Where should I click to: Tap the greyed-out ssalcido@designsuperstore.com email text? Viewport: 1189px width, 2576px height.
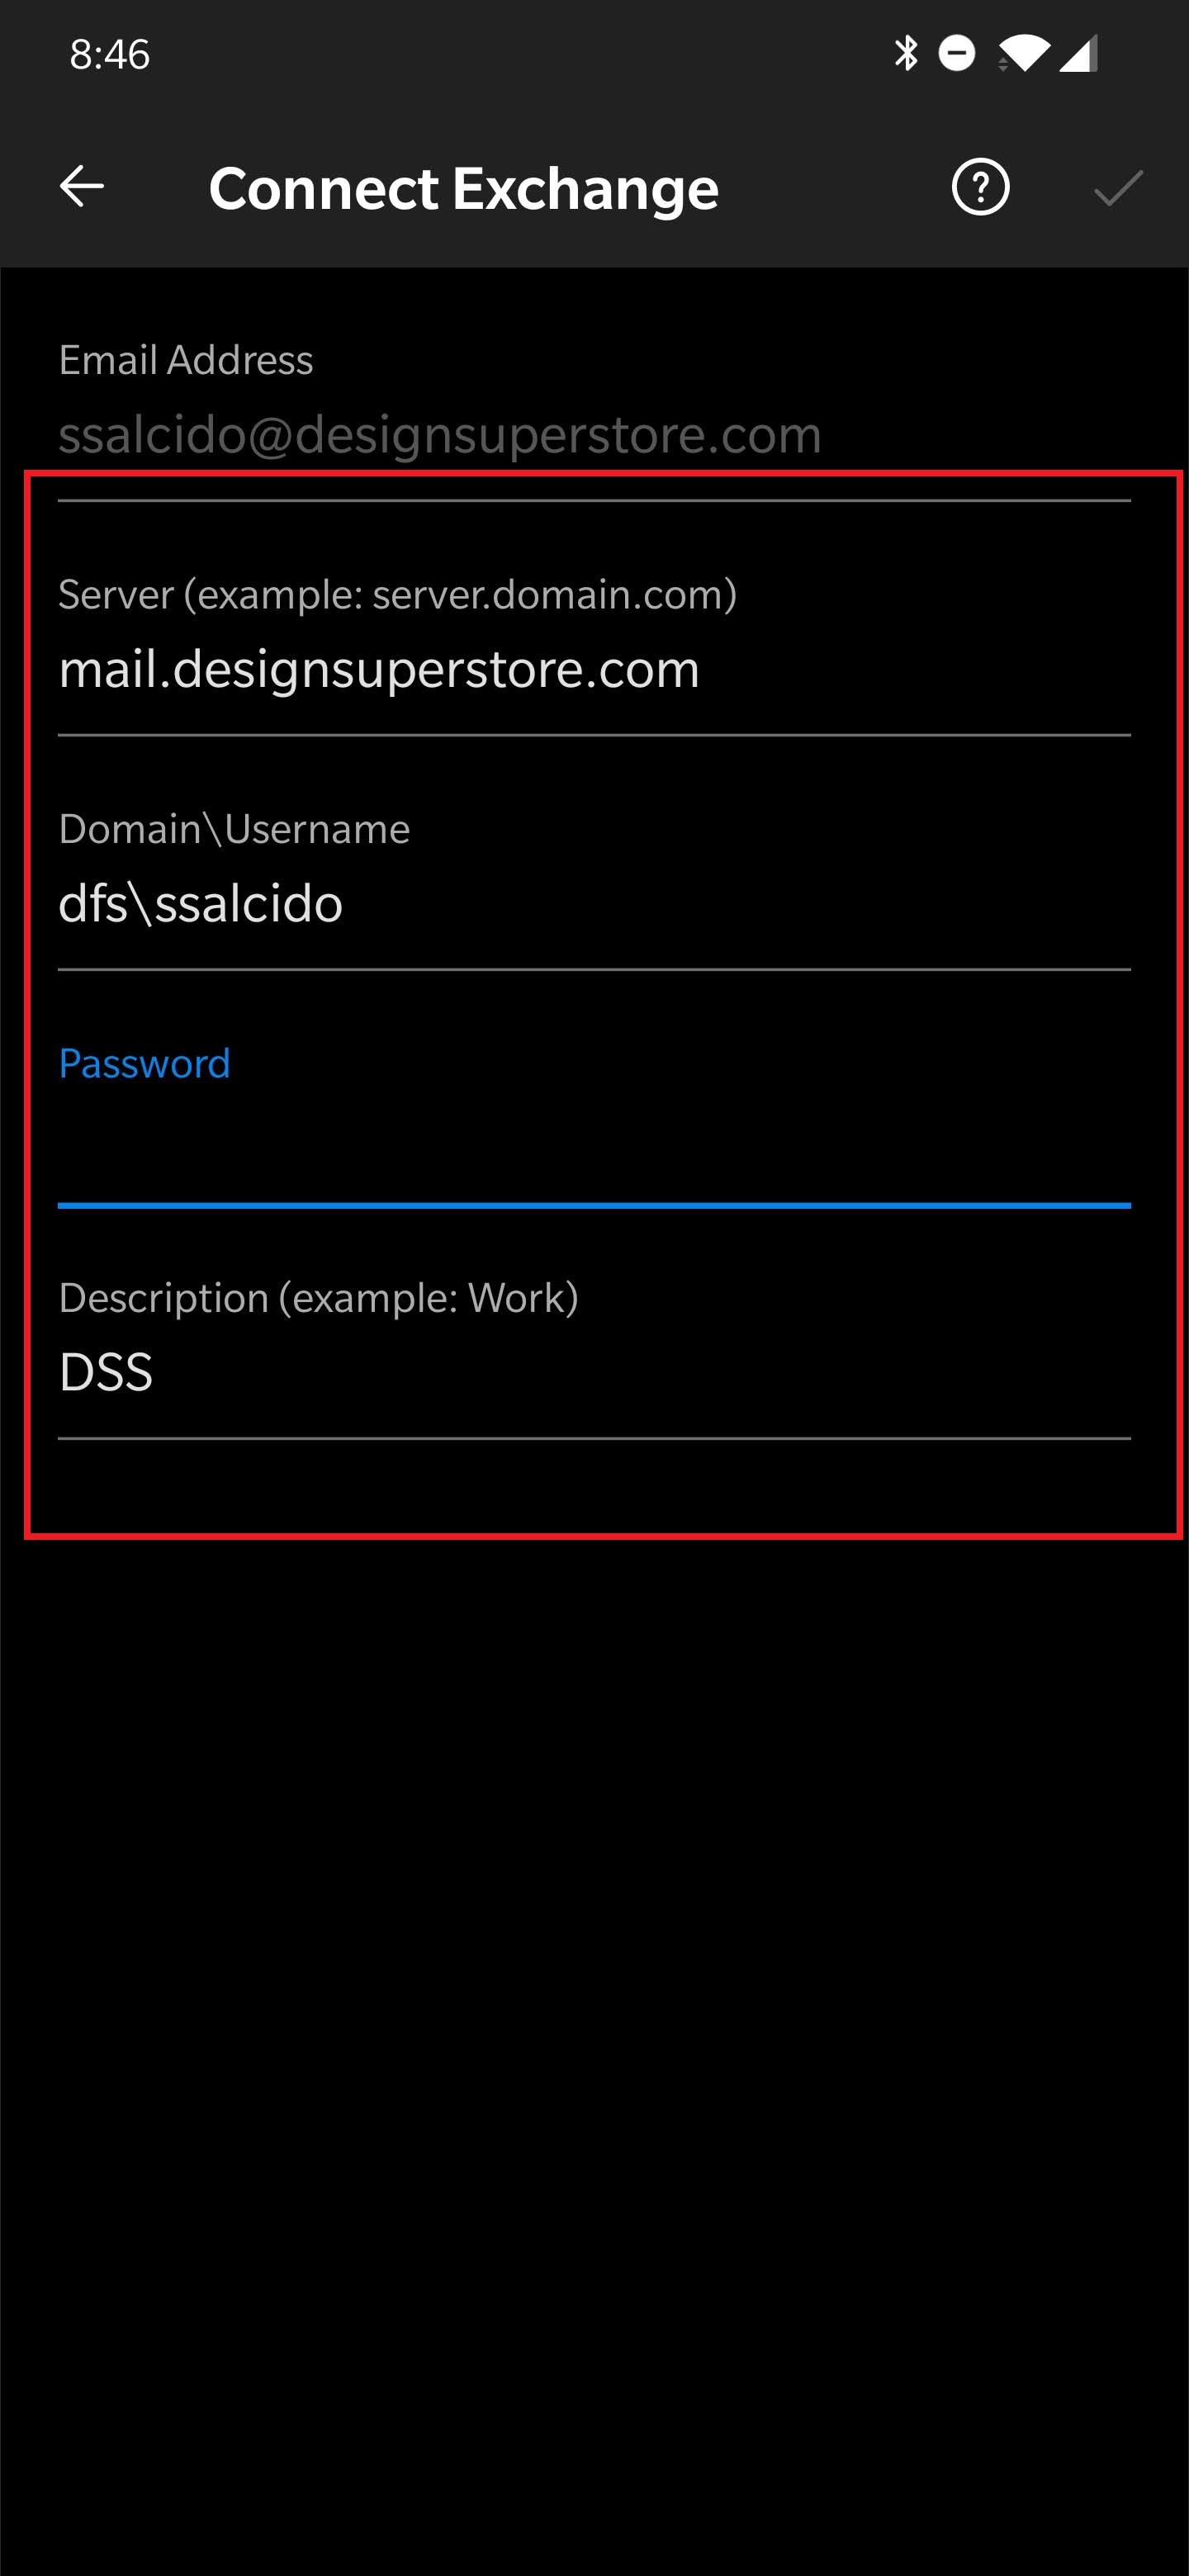tap(440, 435)
